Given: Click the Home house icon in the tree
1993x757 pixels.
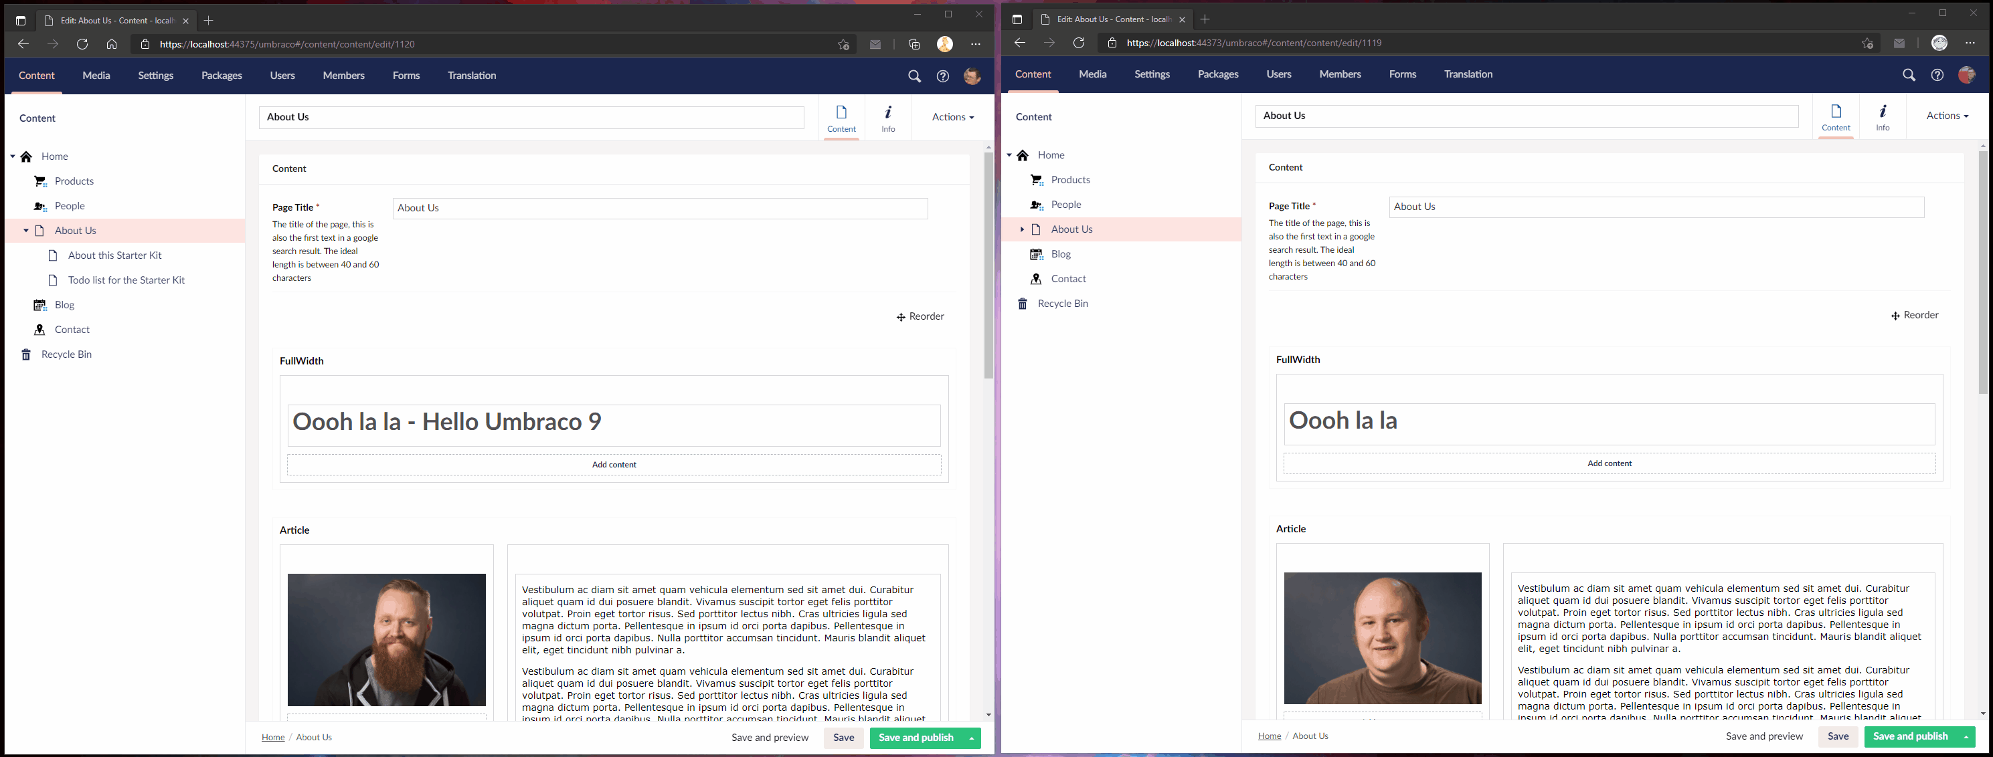Looking at the screenshot, I should click(x=27, y=156).
